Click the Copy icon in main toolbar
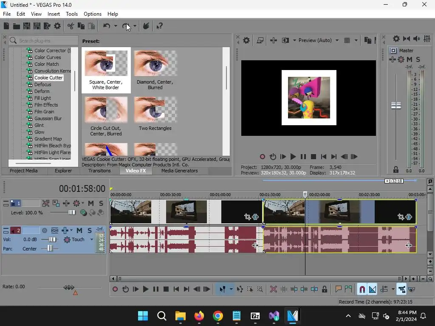Viewport: 435px width, 326px height. [81, 26]
